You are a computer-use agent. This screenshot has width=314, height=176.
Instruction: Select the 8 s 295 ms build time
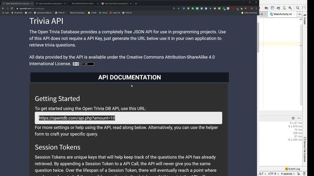(295, 140)
